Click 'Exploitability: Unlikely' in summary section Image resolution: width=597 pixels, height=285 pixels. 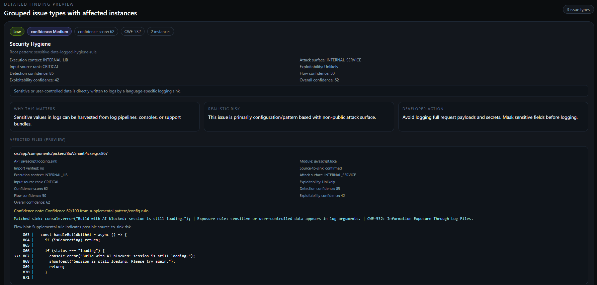click(319, 67)
